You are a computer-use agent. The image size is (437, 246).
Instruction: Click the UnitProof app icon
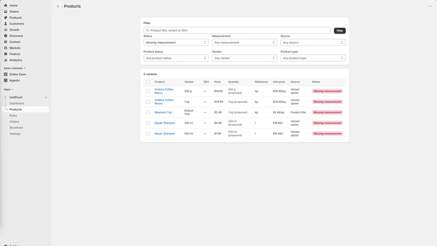(x=5, y=97)
